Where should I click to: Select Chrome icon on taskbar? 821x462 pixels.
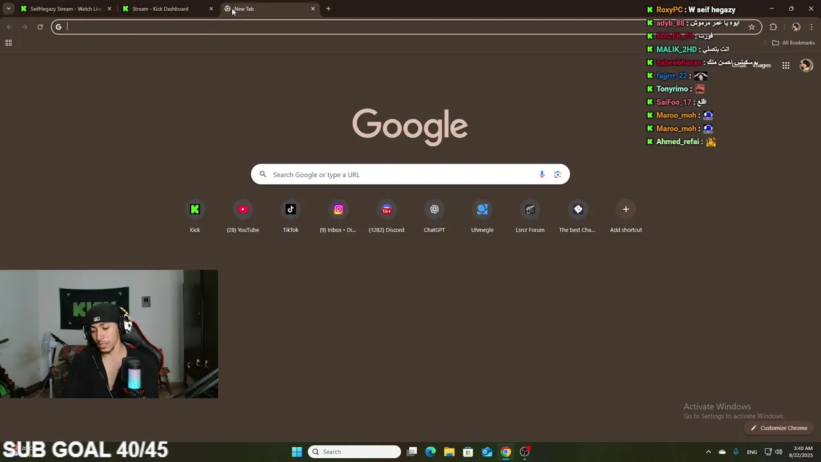click(x=506, y=452)
